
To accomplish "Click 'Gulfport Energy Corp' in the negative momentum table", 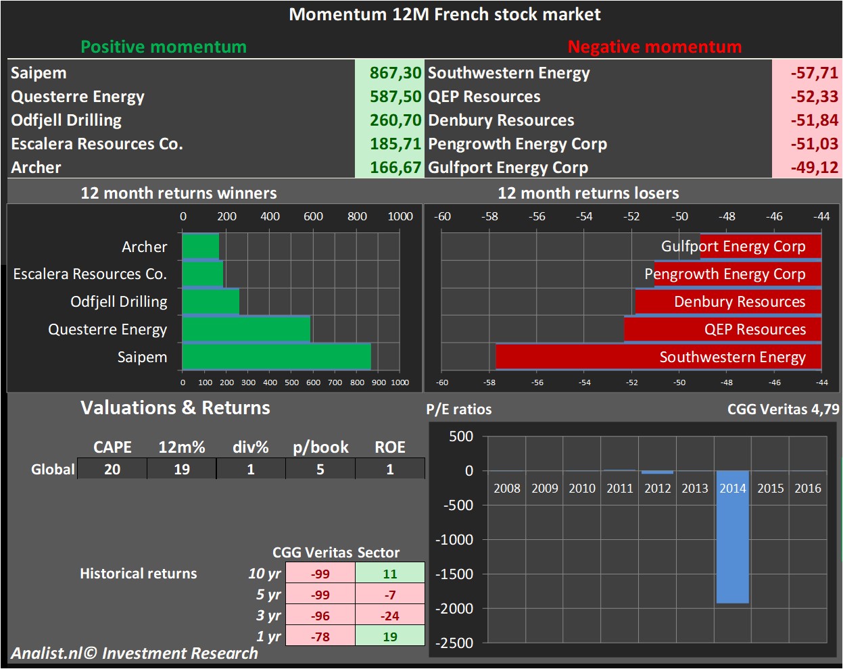I will click(508, 168).
